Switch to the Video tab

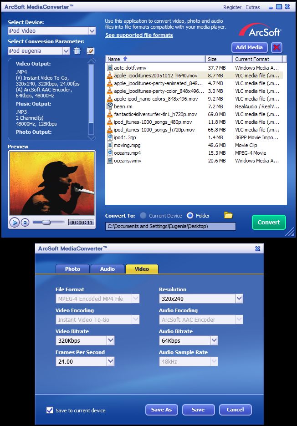142,269
